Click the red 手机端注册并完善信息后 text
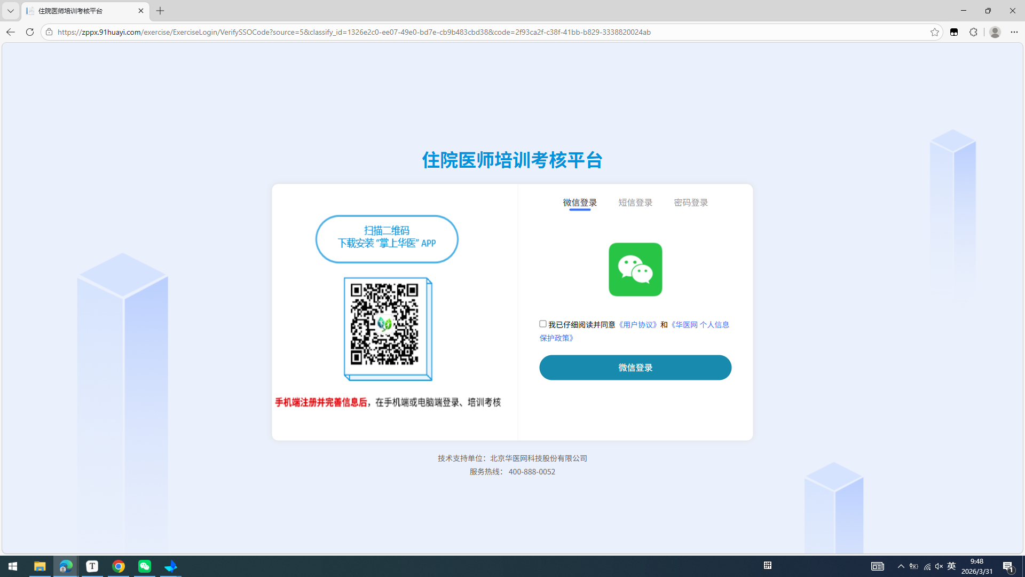 click(x=321, y=402)
